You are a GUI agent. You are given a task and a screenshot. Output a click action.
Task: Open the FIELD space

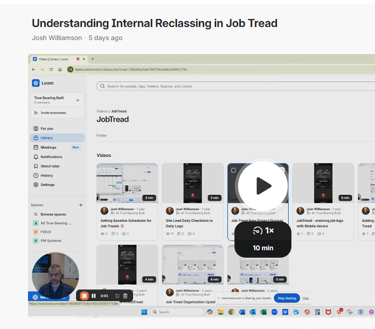pyautogui.click(x=46, y=232)
